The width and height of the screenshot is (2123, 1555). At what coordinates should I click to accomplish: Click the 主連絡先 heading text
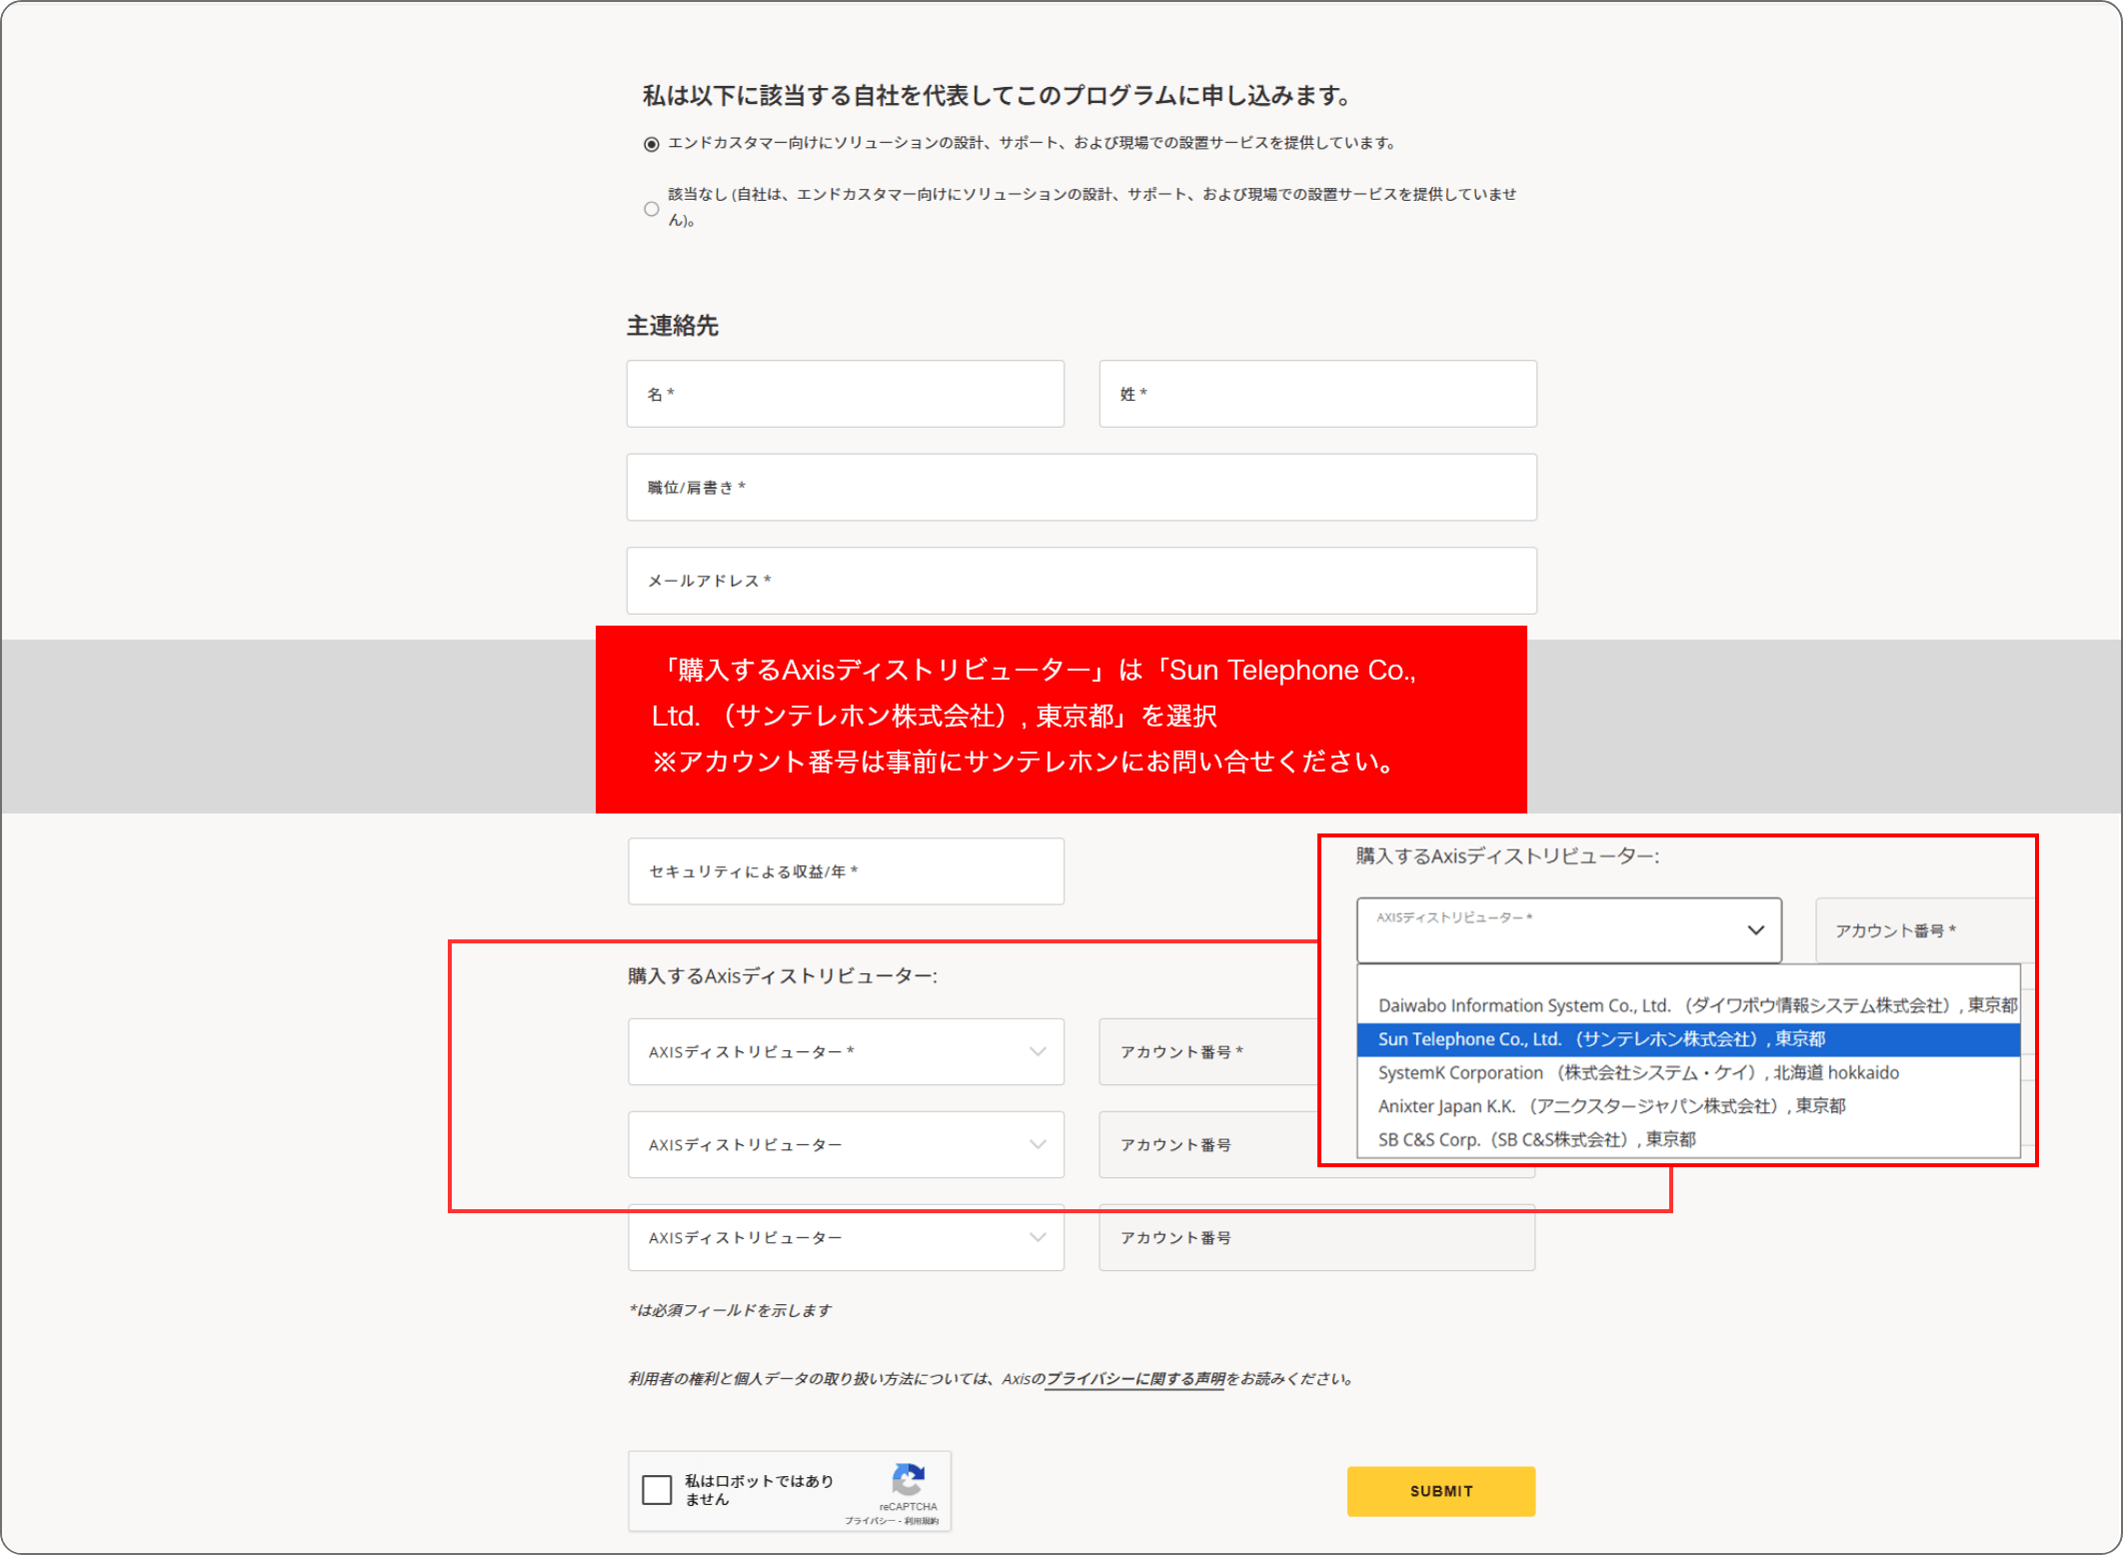673,326
